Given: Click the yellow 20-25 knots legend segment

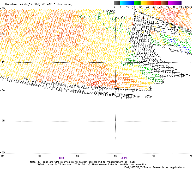Looking at the screenshot, I should (x=144, y=3).
